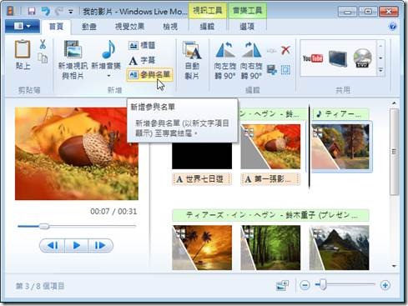Expand the share gallery more options

[380, 70]
